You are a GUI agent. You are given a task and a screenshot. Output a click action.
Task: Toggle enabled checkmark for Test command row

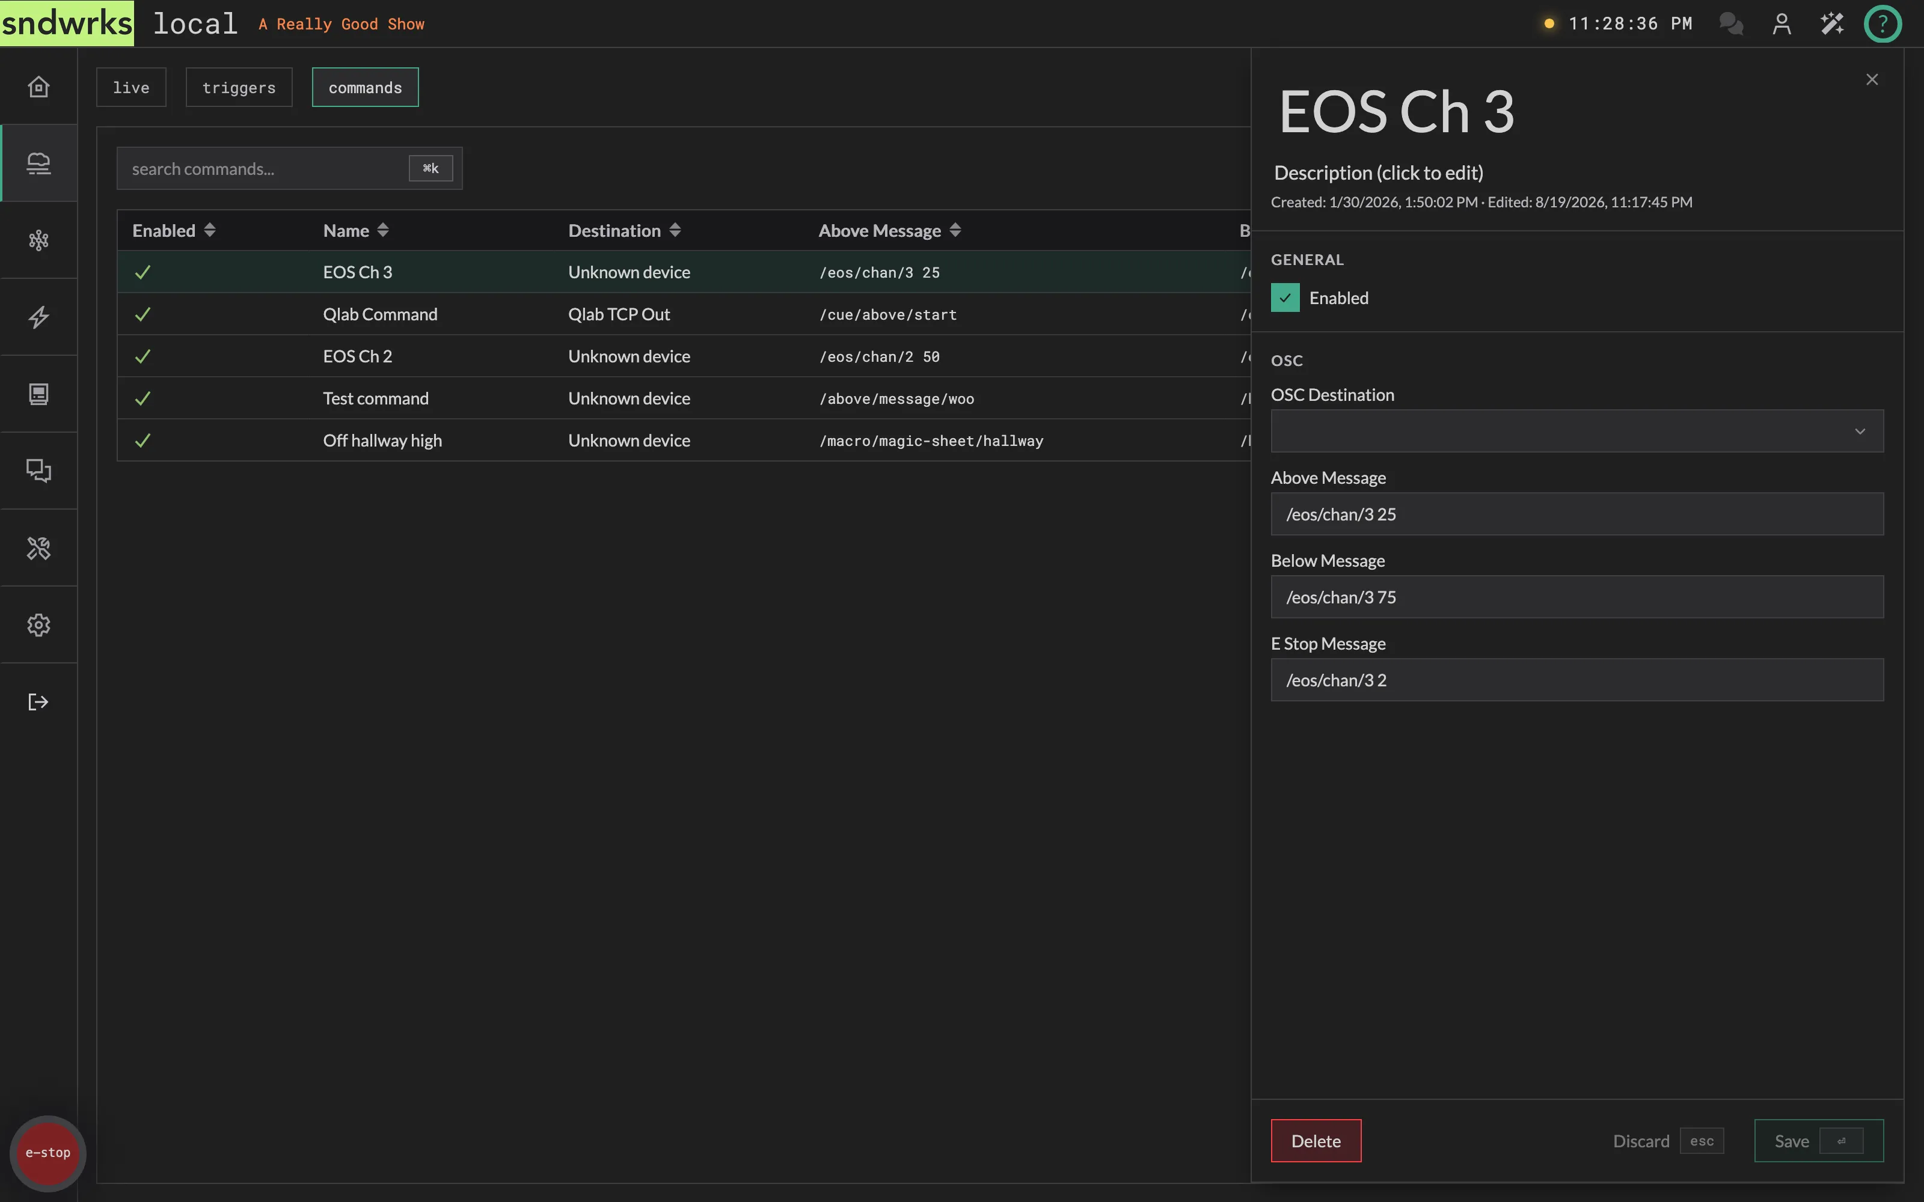[x=142, y=399]
